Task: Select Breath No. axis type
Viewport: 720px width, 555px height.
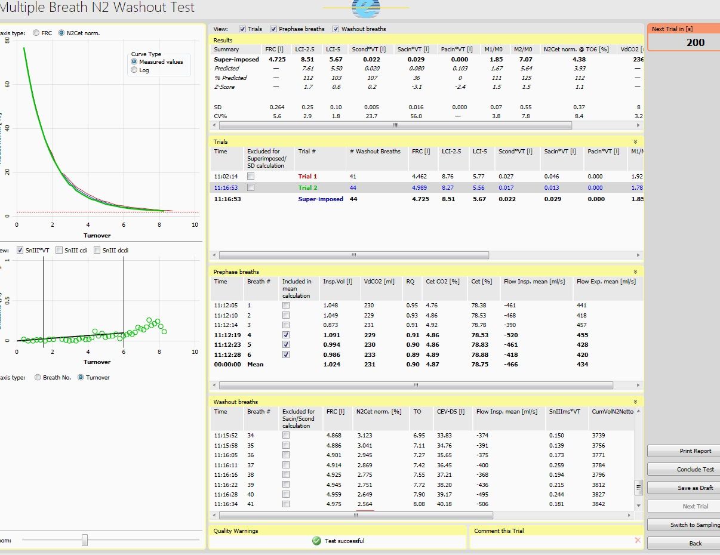Action: [x=39, y=377]
